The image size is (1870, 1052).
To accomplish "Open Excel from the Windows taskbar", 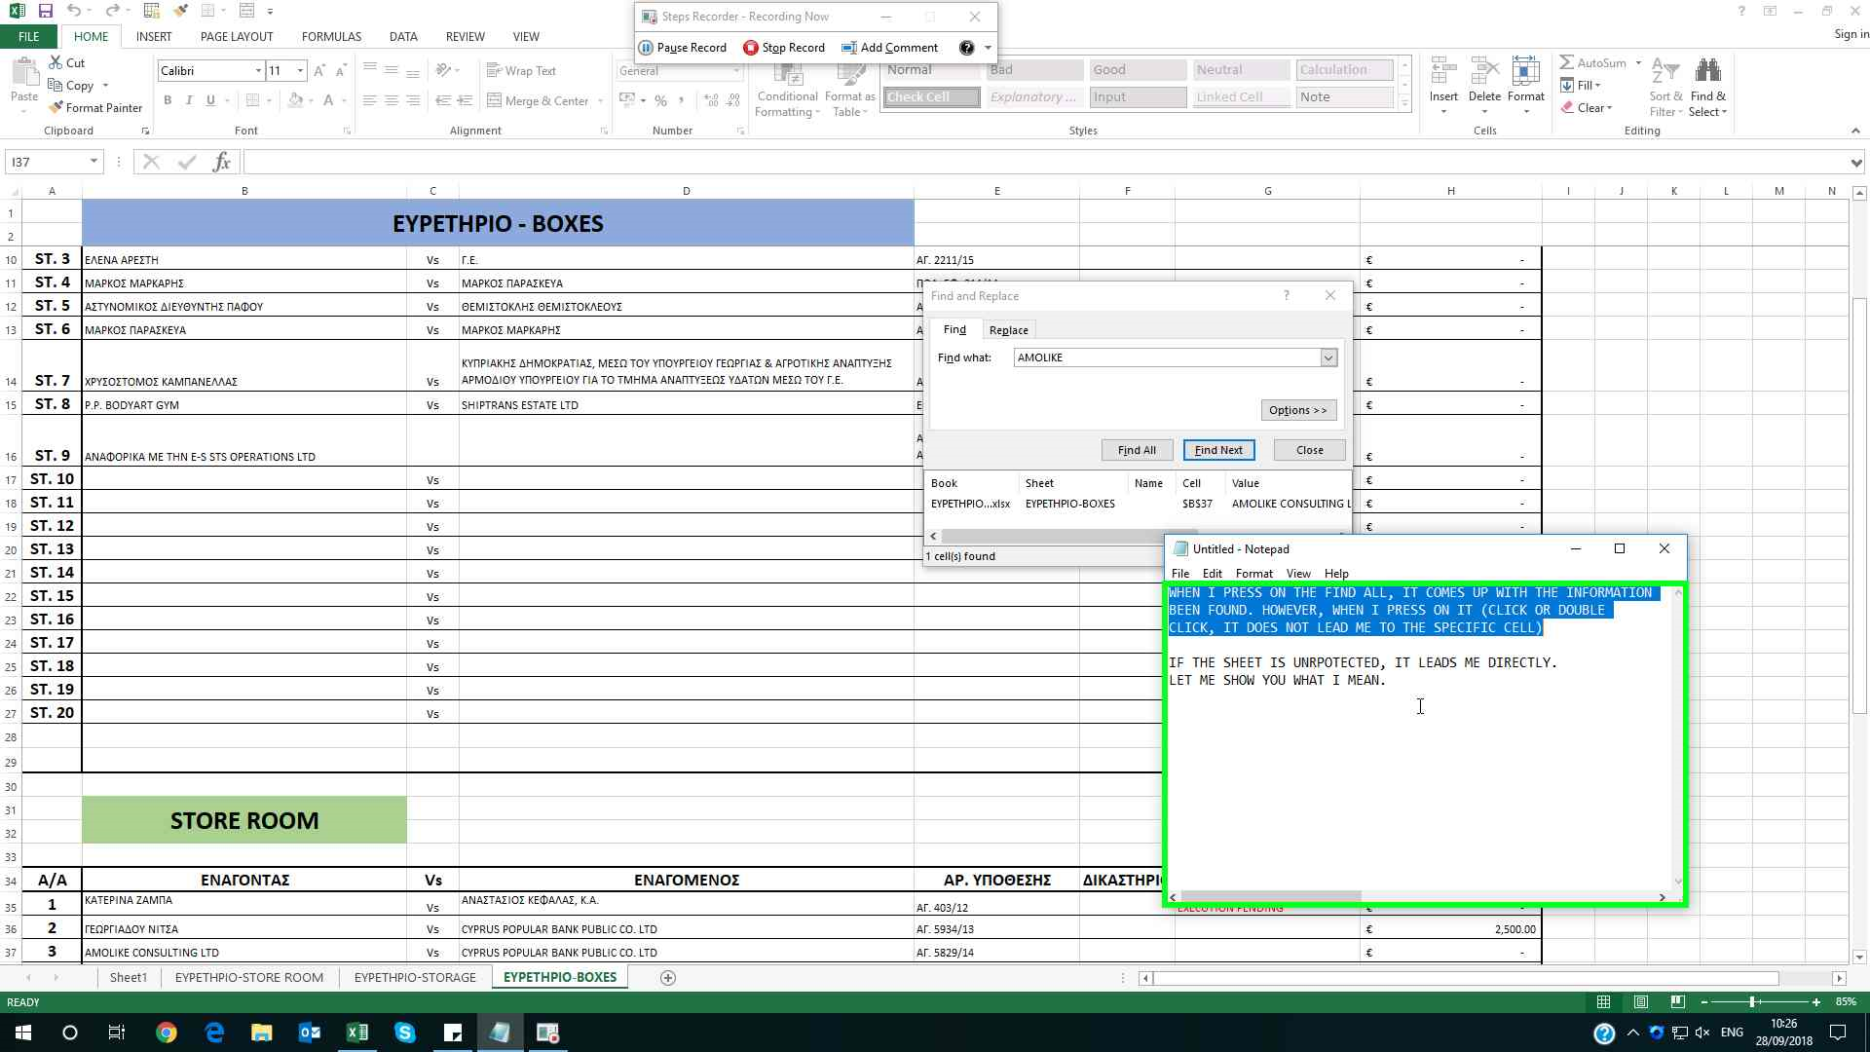I will tap(356, 1033).
